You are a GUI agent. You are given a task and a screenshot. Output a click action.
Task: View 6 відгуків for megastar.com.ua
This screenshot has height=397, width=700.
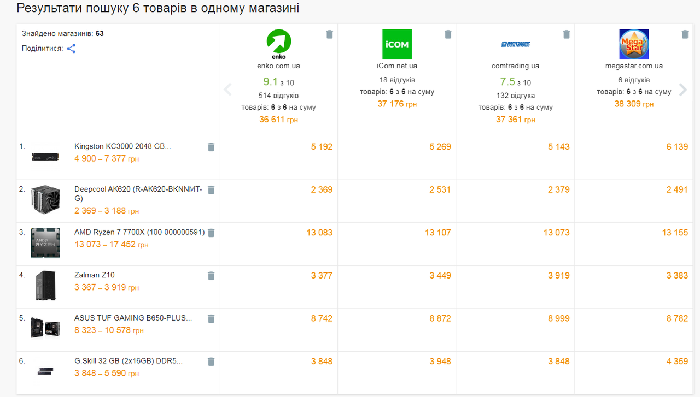click(634, 80)
